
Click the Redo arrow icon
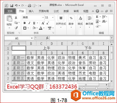(23, 6)
